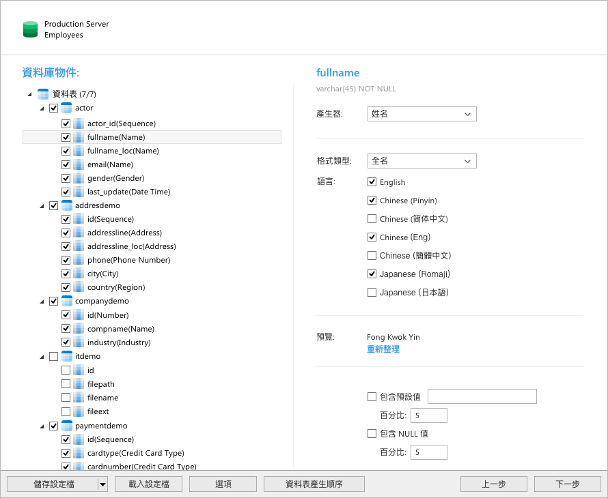The image size is (608, 498).
Task: Click the column icon of industry(Industry)
Action: [79, 342]
